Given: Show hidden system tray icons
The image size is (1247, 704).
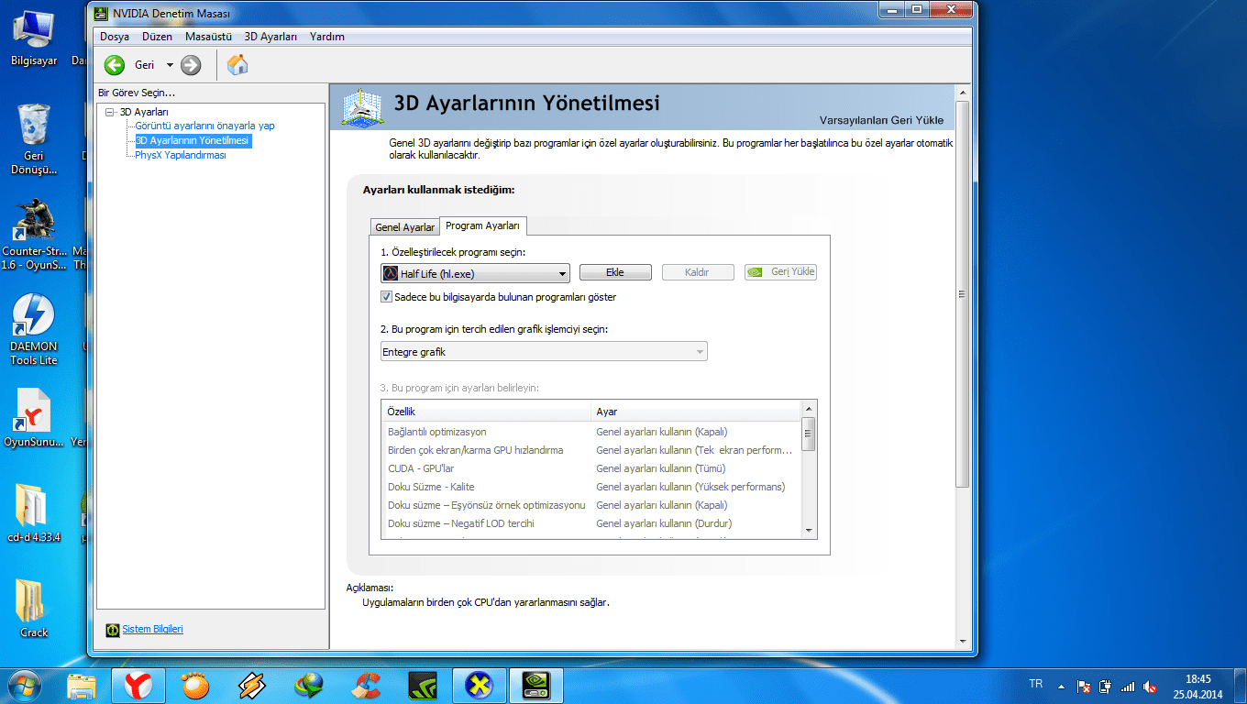Looking at the screenshot, I should [x=1062, y=686].
